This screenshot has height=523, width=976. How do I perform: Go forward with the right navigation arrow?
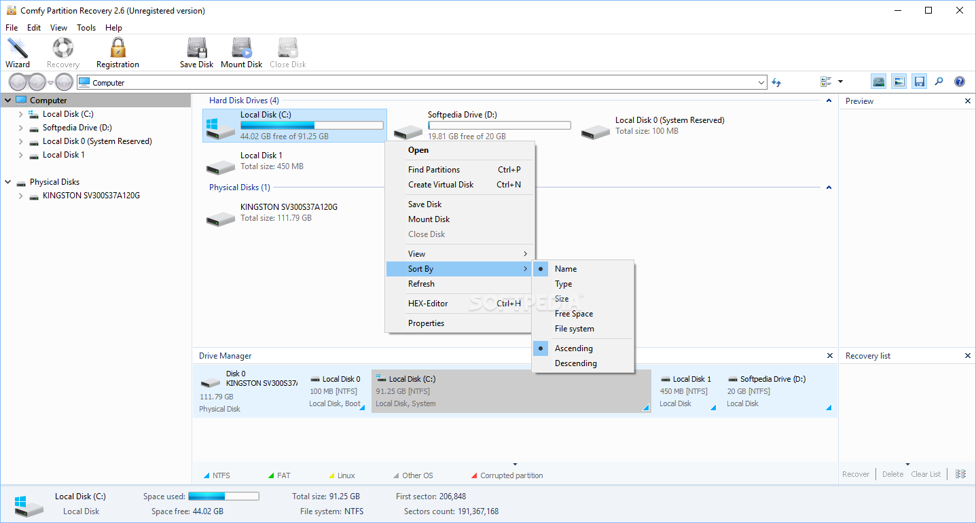click(x=37, y=82)
